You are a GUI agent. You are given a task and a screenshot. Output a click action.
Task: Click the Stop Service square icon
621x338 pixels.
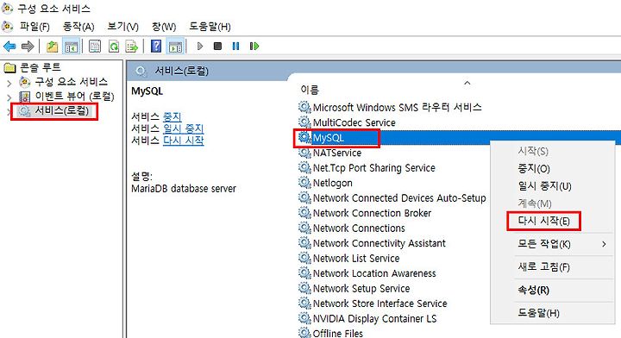(x=217, y=47)
